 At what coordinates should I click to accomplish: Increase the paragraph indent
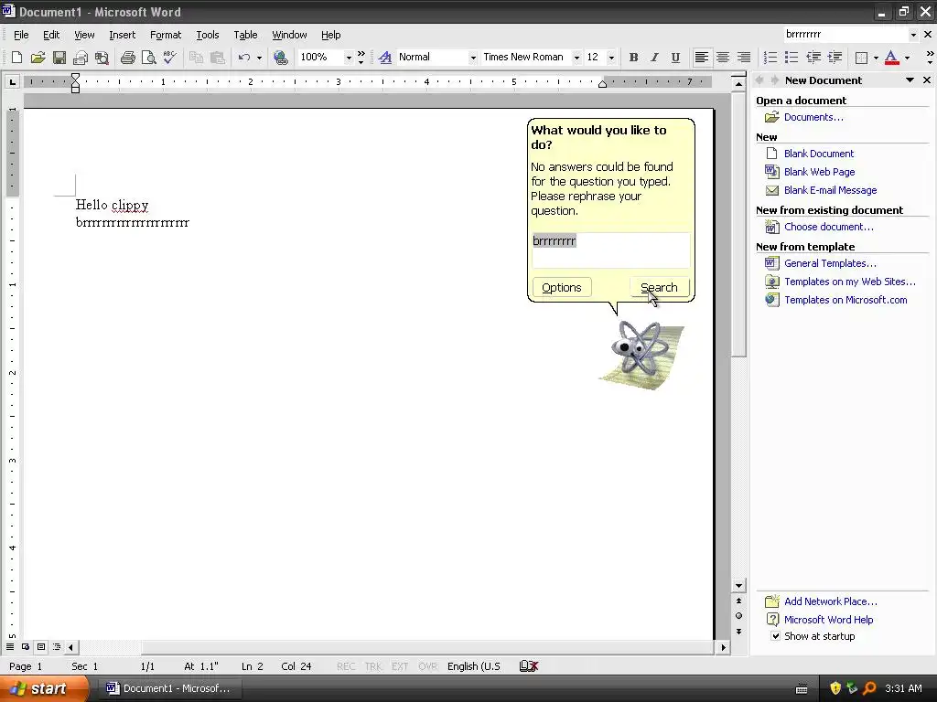pos(835,58)
